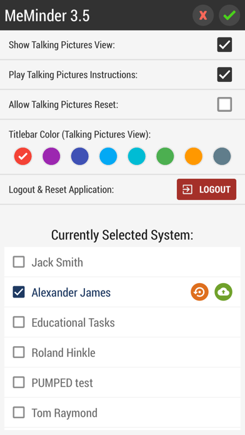Image resolution: width=245 pixels, height=435 pixels.
Task: Check the Jack Smith system checkbox
Action: coord(19,262)
